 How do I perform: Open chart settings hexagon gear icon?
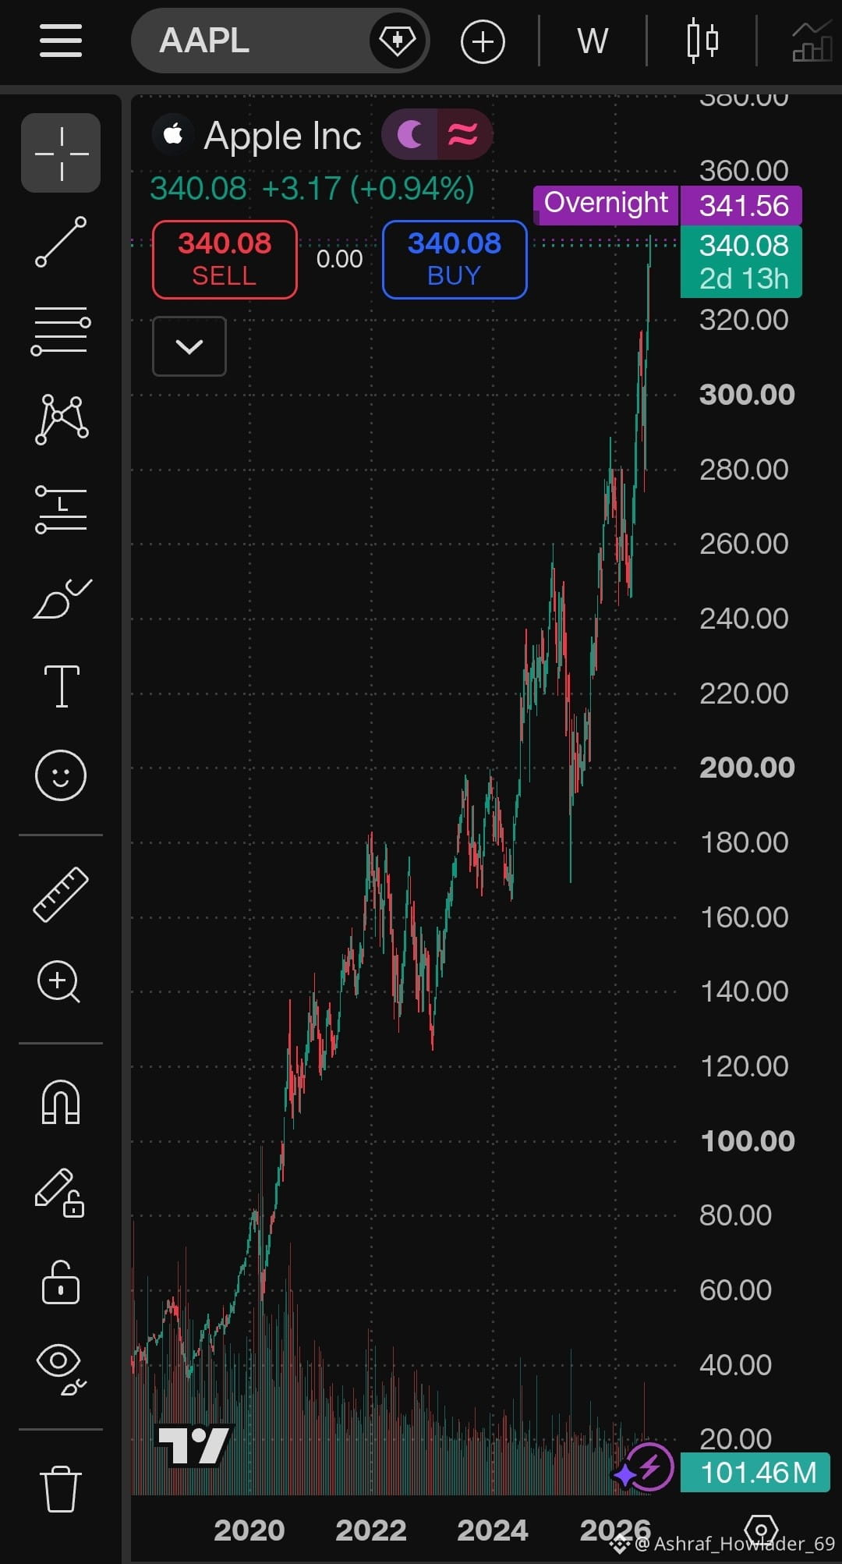coord(762,1528)
